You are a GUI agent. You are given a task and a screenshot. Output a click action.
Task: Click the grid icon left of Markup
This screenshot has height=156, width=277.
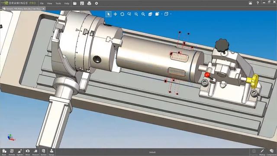click(254, 151)
